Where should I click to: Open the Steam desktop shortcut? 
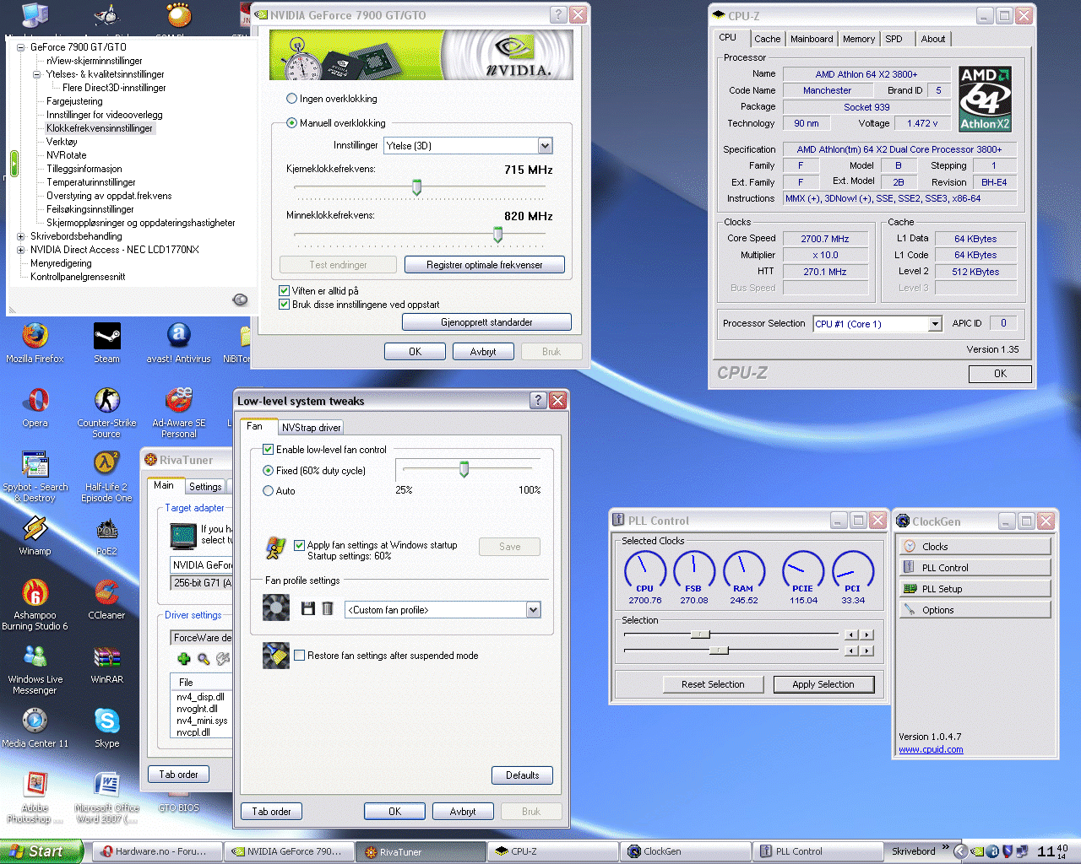click(106, 343)
